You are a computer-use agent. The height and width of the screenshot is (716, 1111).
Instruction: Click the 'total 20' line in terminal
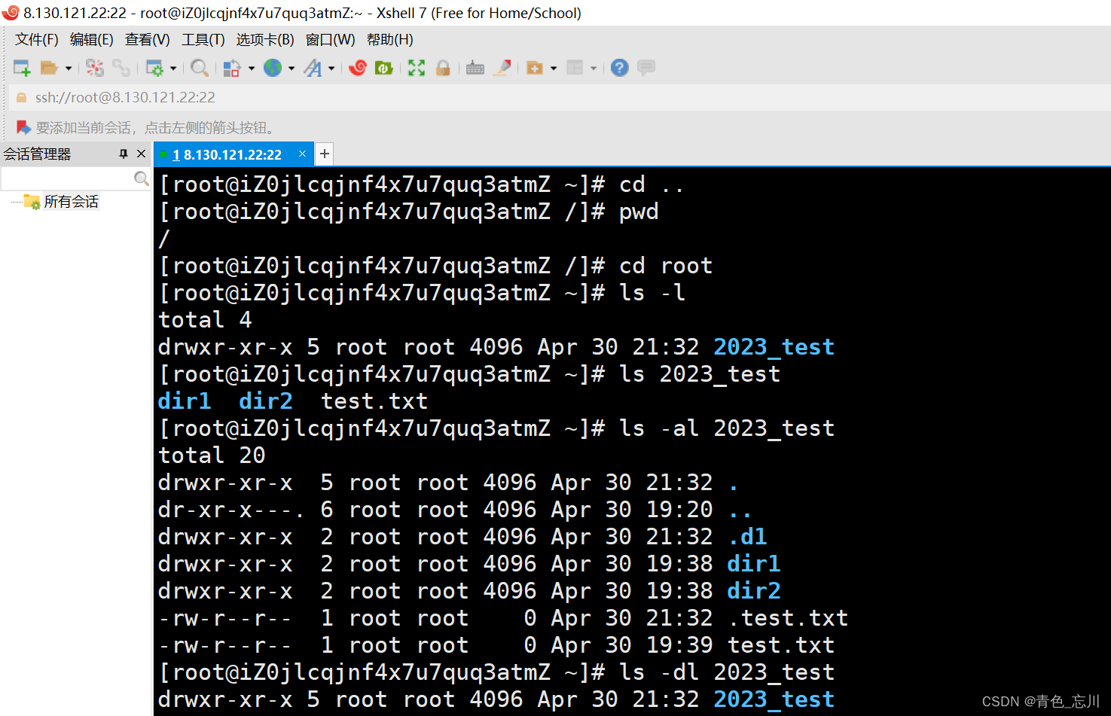(x=212, y=455)
